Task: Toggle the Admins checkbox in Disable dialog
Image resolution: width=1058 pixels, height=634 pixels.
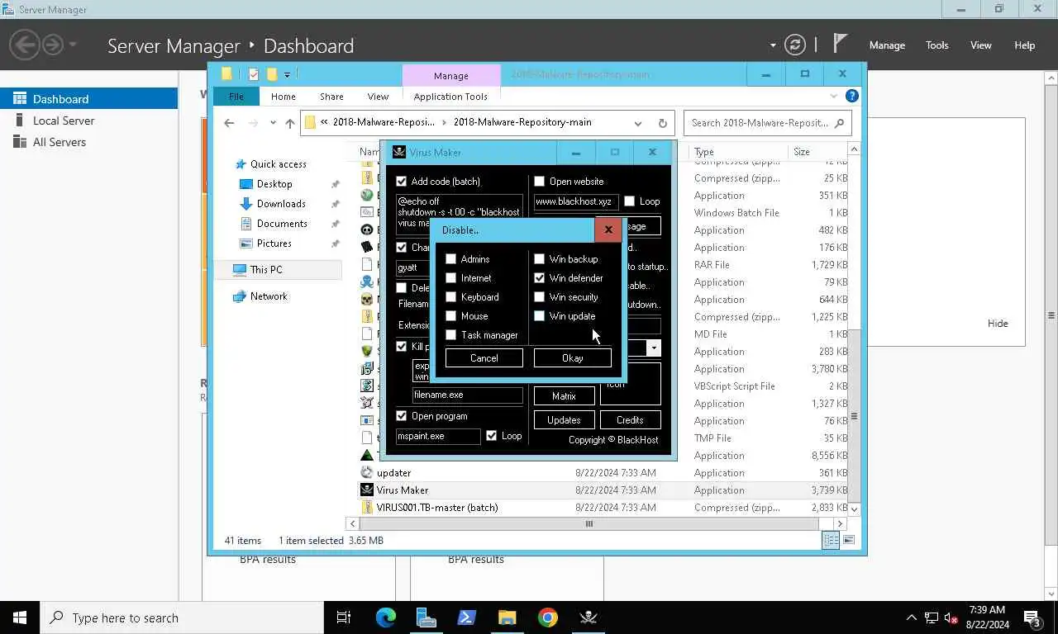Action: pos(450,259)
